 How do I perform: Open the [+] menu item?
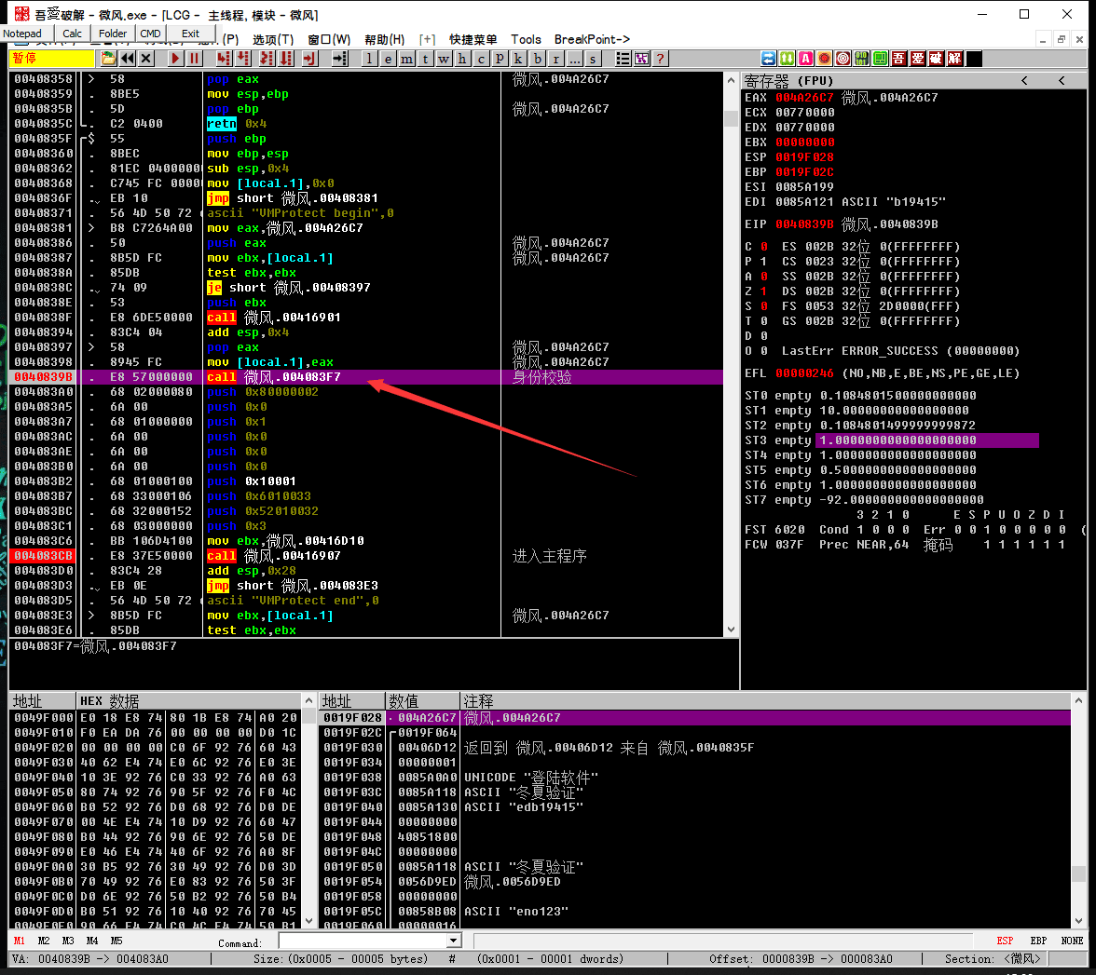427,40
